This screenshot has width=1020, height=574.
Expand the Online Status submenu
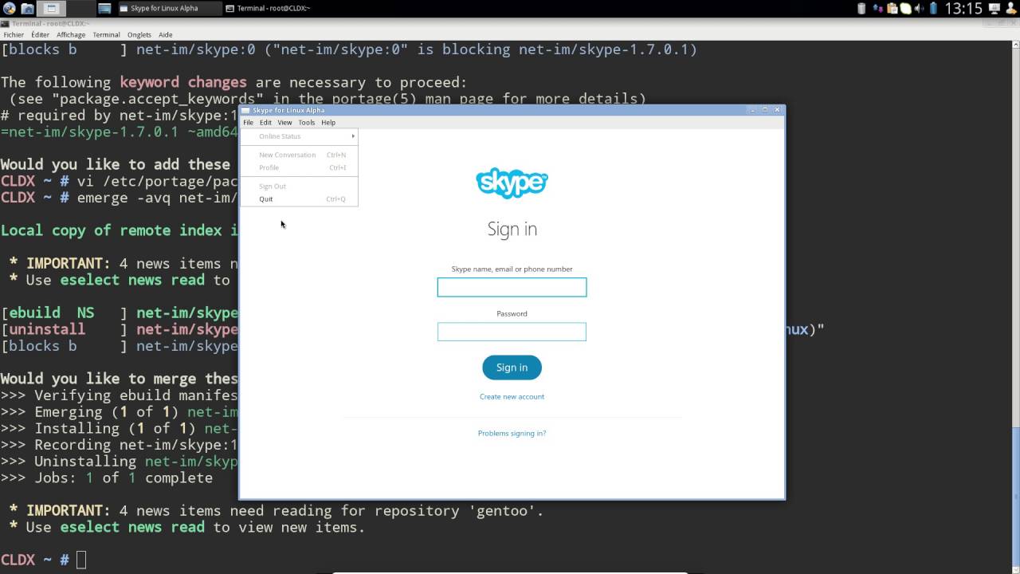(x=300, y=136)
